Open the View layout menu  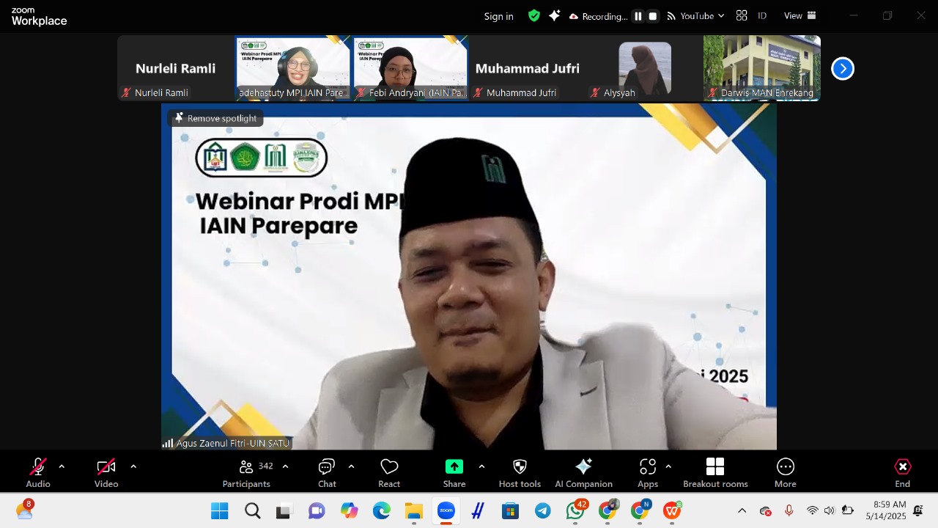click(x=799, y=16)
